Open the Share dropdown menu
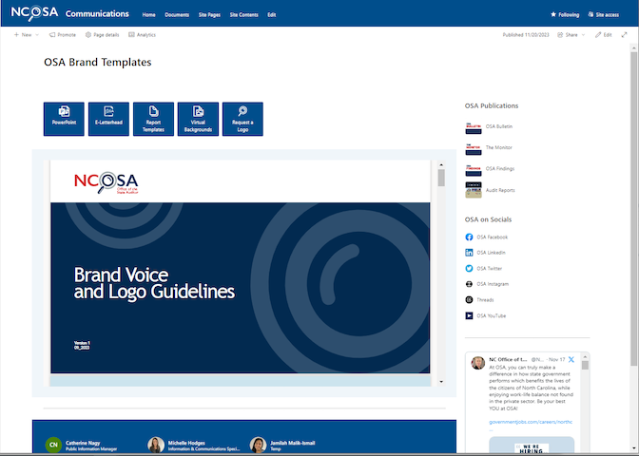 coord(571,34)
